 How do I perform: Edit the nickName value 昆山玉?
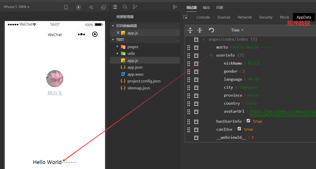(254, 63)
